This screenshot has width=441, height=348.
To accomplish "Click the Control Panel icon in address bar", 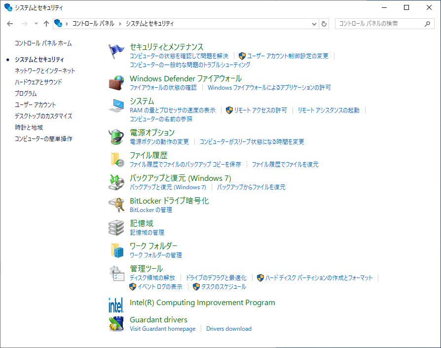I will point(58,23).
